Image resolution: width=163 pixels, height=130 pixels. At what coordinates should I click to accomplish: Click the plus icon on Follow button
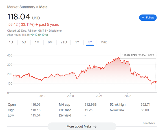point(143,18)
